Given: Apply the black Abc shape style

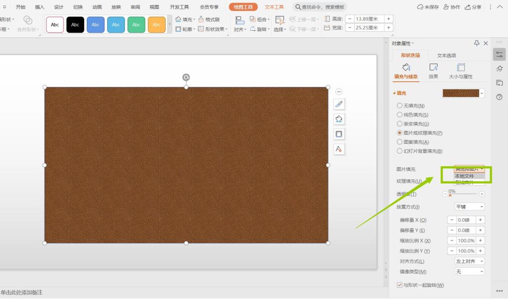Looking at the screenshot, I should click(x=75, y=25).
